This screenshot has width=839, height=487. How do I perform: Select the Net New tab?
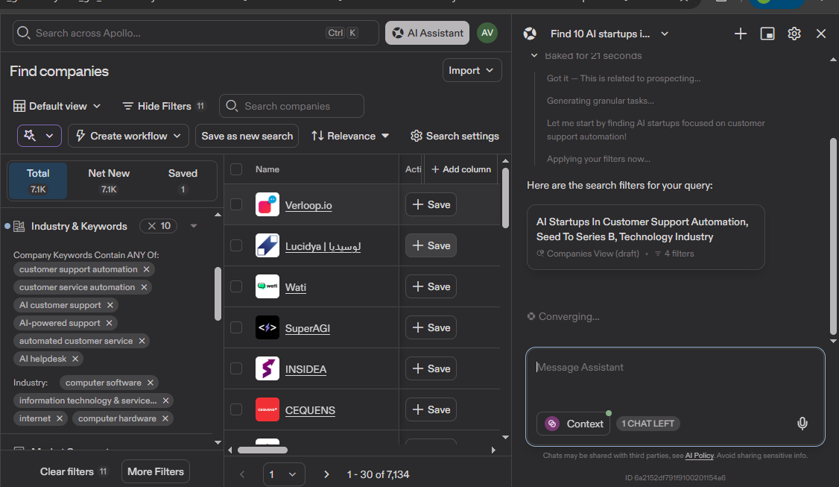[x=109, y=180]
